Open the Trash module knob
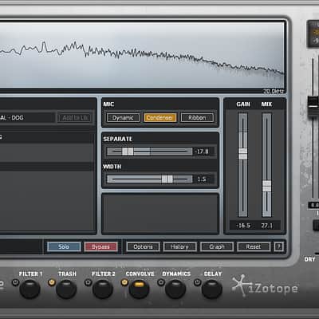Image resolution: width=319 pixels, height=319 pixels. point(66,289)
